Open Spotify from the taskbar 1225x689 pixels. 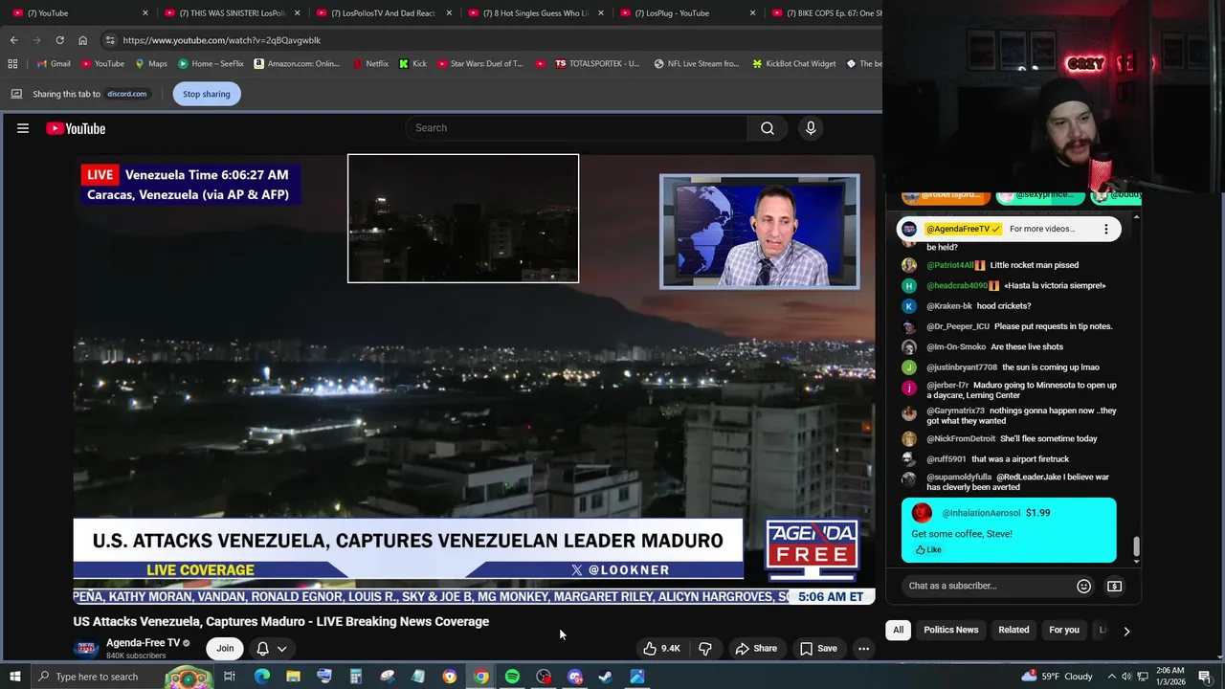[x=512, y=677]
